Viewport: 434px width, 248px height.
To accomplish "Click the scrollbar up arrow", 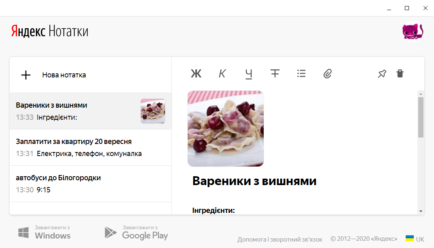I will 421,94.
